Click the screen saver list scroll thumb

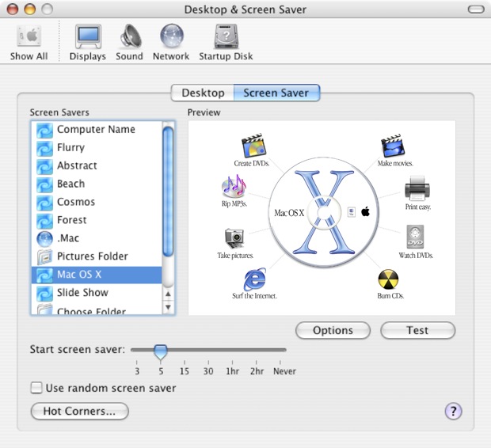(x=168, y=192)
